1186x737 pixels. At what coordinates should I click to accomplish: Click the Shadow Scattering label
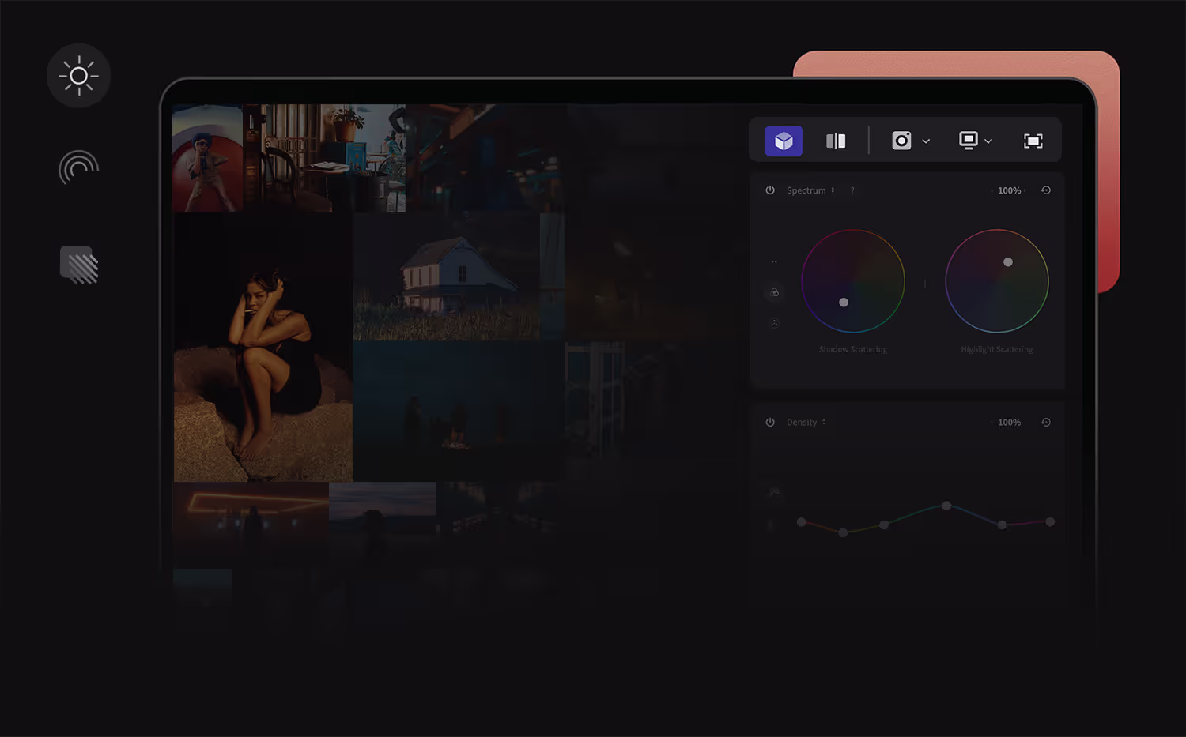pyautogui.click(x=853, y=349)
